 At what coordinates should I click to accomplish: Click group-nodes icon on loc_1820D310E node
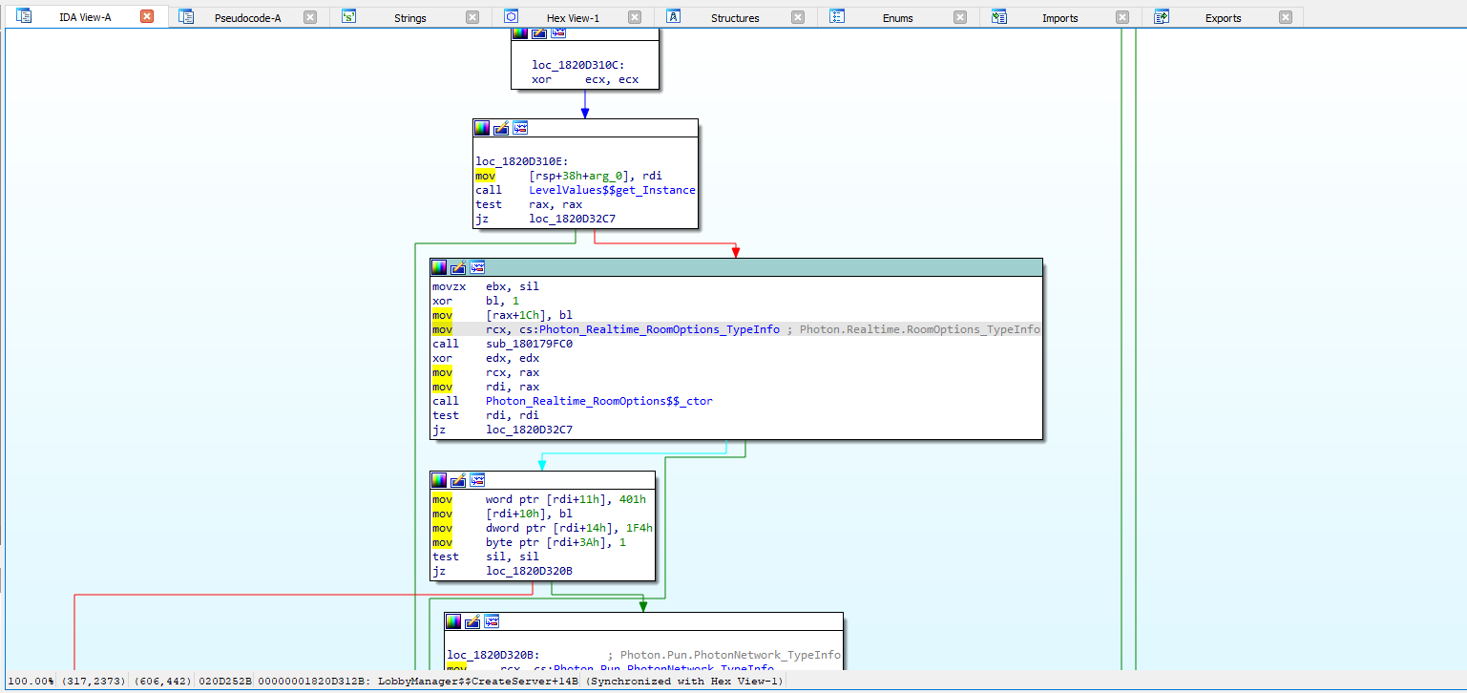tap(520, 128)
